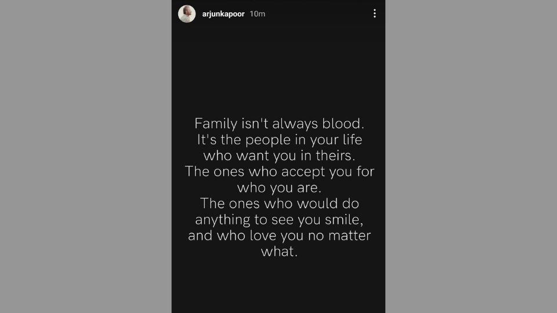
Task: Click arjunkapoor's profile picture avatar
Action: coord(187,14)
